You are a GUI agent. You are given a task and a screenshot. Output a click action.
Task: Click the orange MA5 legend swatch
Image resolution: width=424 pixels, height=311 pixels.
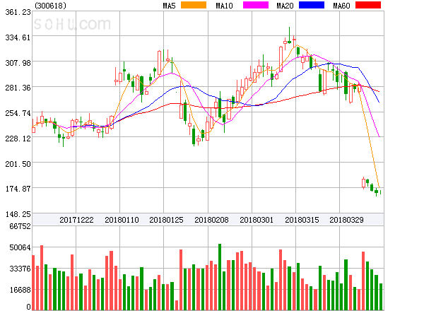point(194,5)
